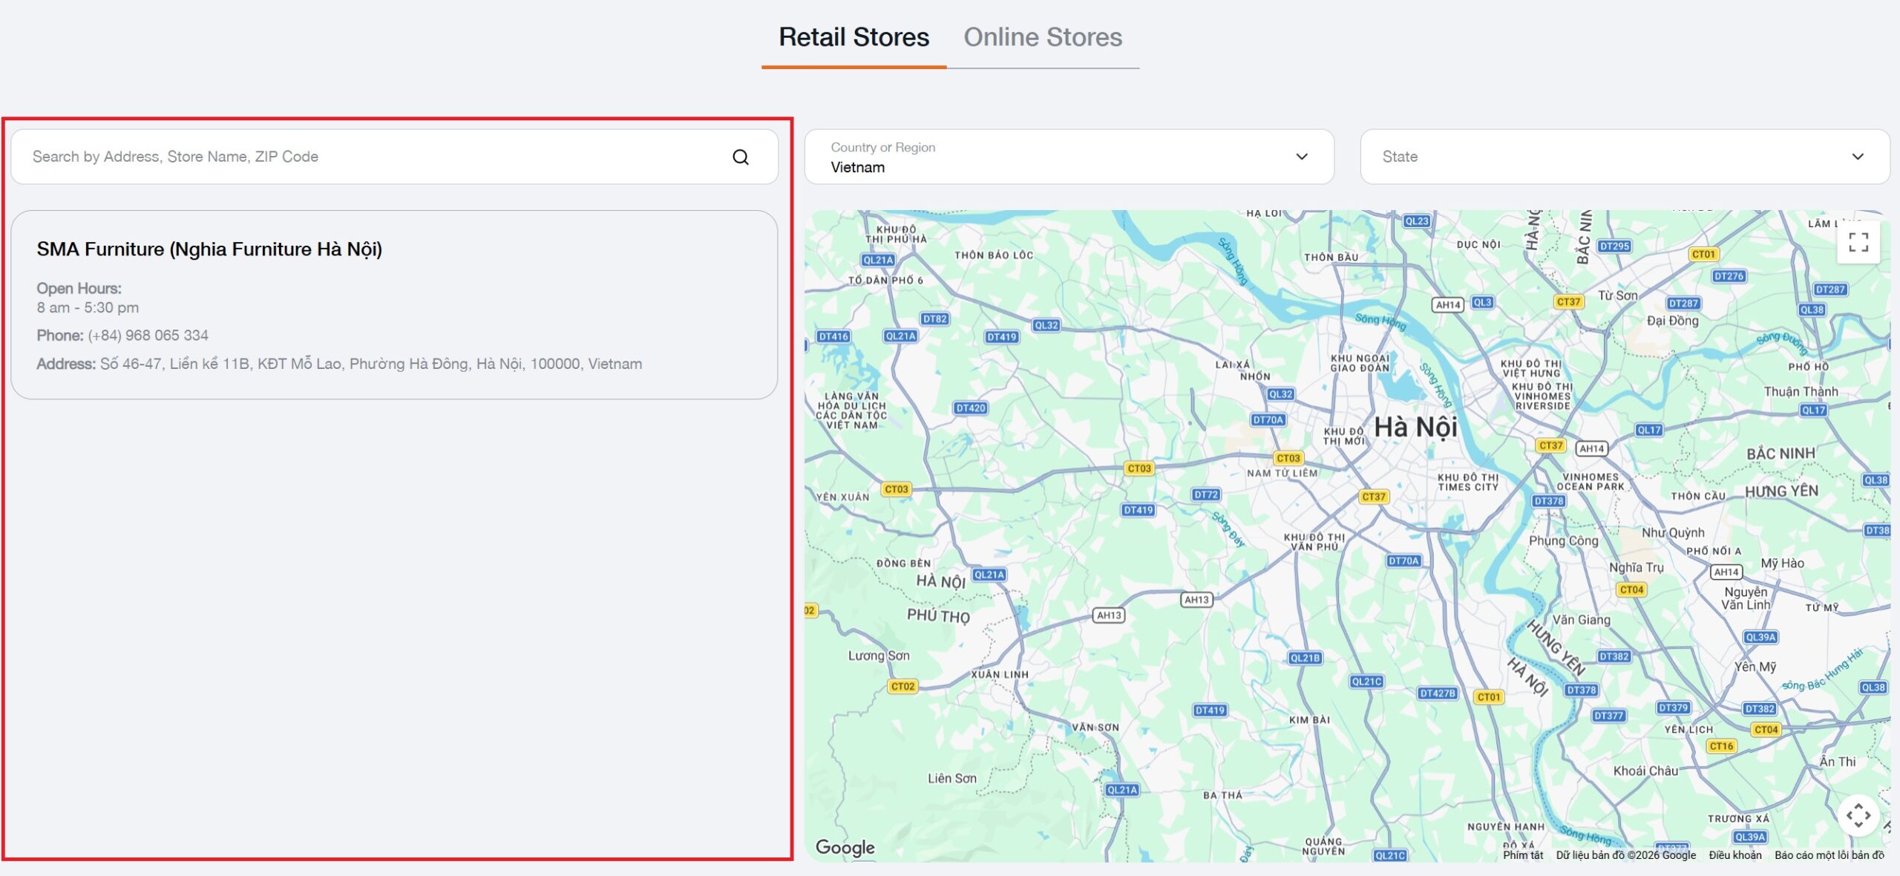Click the 'HƯNG YÊN' label beside Thôn Cầu

pos(1781,491)
